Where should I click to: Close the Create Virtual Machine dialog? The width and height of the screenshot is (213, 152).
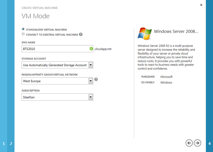coord(201,5)
